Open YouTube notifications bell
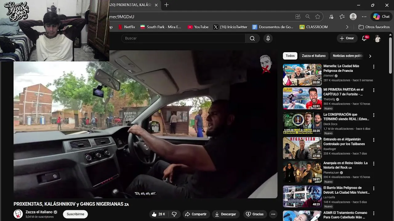Screen dimensions: 394x221 click(364, 38)
